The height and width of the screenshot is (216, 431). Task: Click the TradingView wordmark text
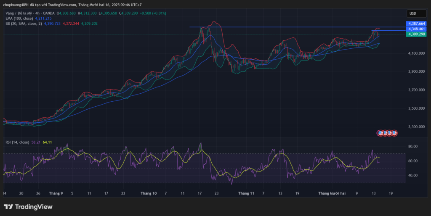tap(34, 207)
